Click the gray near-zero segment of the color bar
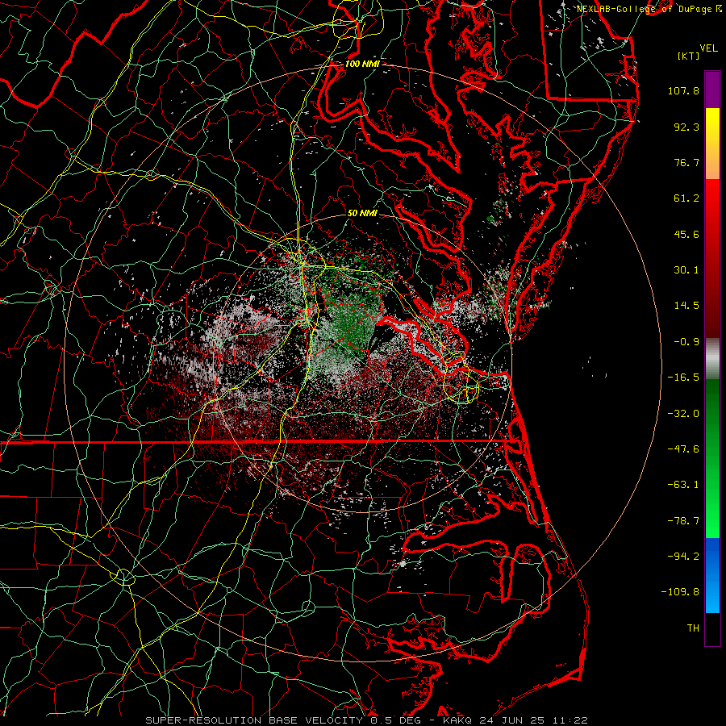Image resolution: width=726 pixels, height=726 pixels. point(712,357)
